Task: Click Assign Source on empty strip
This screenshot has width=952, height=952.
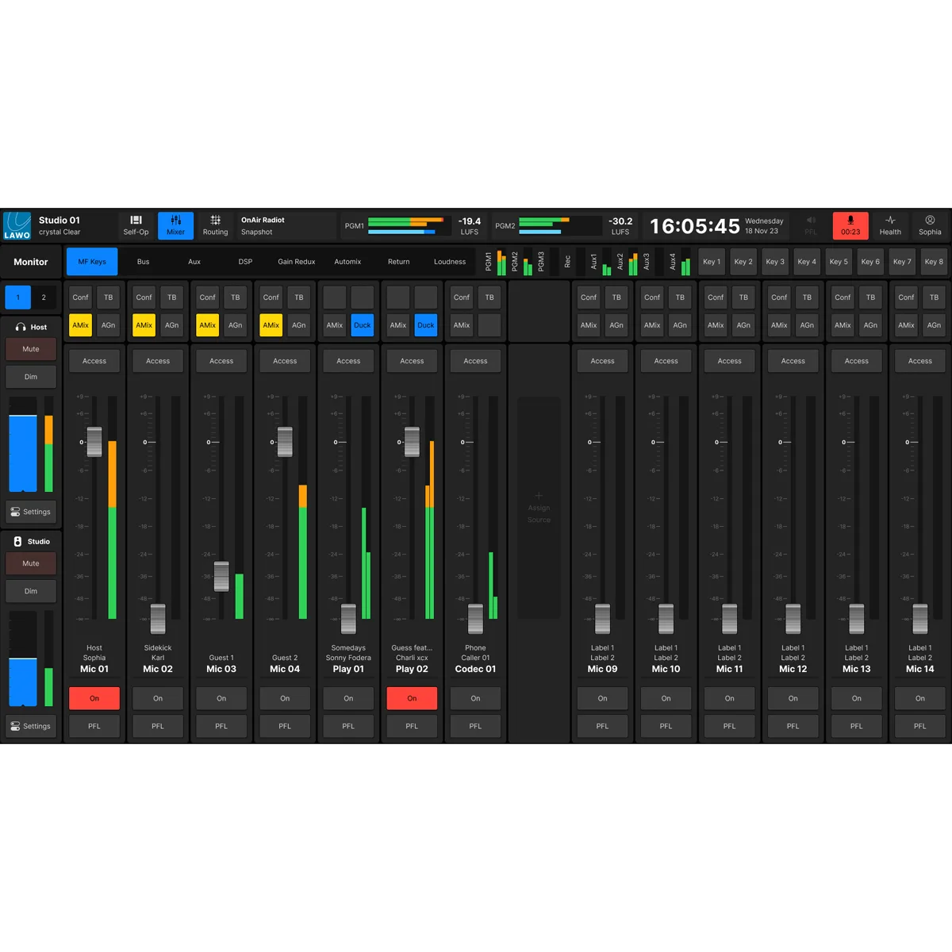Action: coord(539,508)
